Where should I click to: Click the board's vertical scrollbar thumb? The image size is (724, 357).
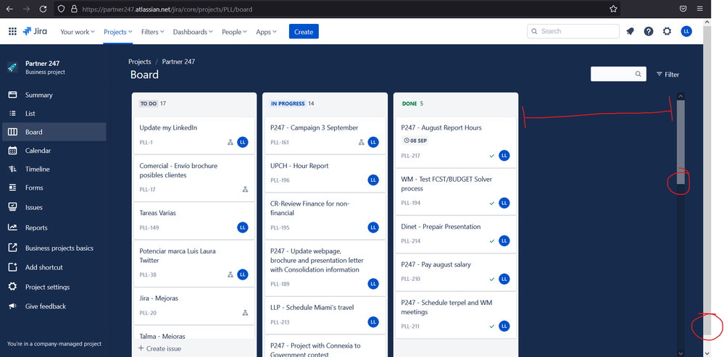[x=681, y=142]
